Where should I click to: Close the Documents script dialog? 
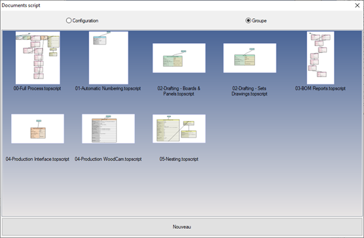coord(357,5)
